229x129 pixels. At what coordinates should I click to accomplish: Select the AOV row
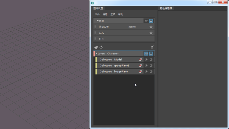pyautogui.click(x=124, y=33)
